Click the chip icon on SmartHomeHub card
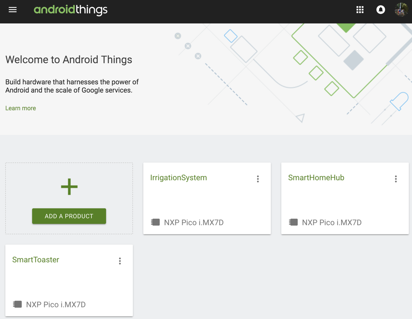412x319 pixels. point(293,222)
